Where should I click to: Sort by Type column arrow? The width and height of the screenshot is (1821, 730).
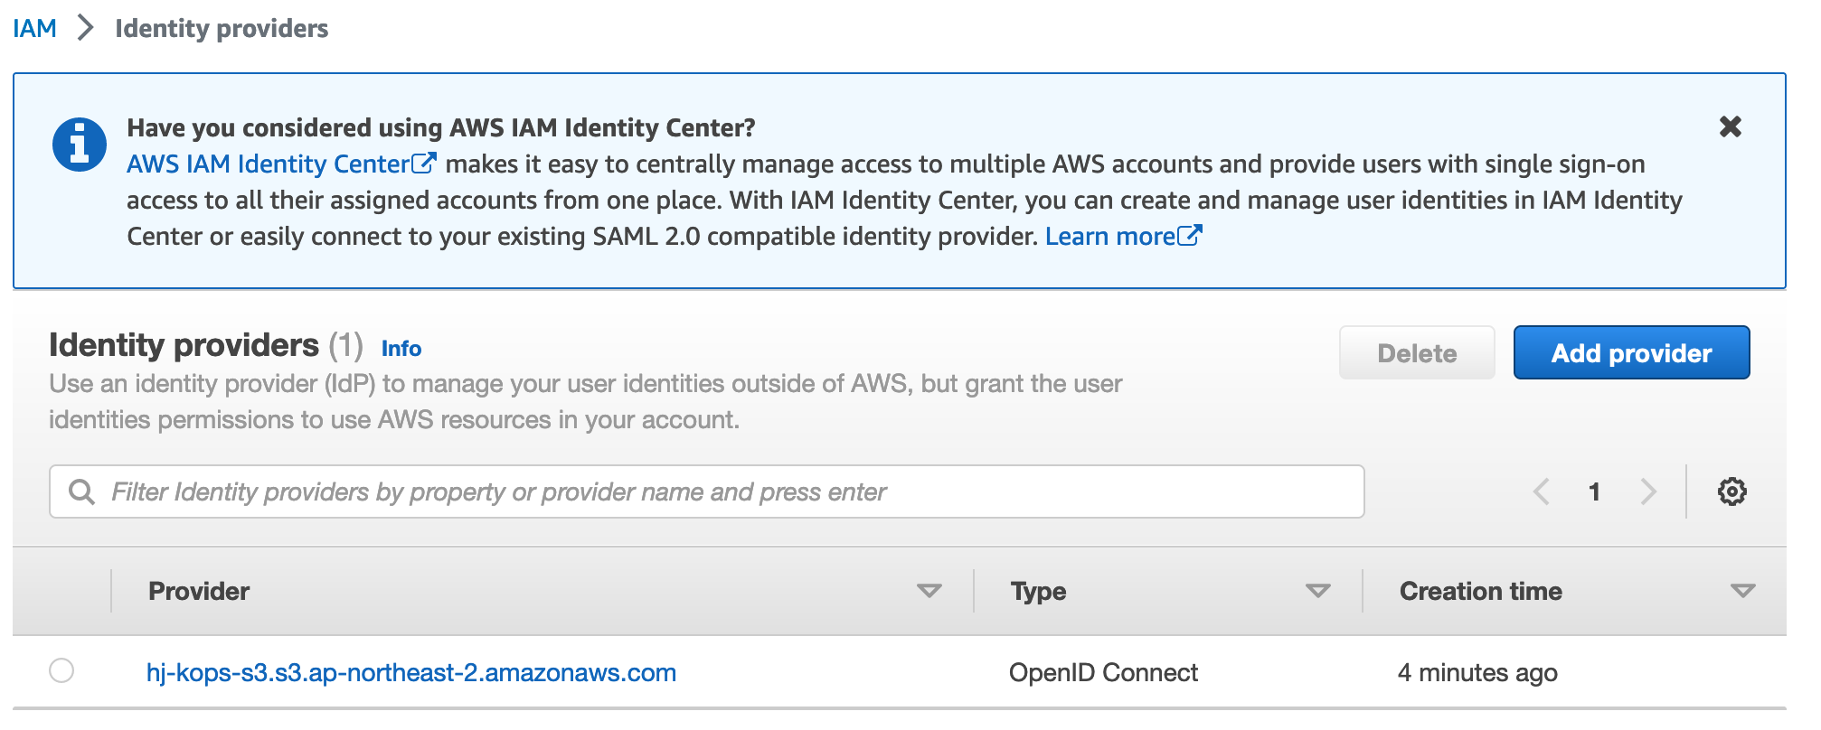point(1317,591)
